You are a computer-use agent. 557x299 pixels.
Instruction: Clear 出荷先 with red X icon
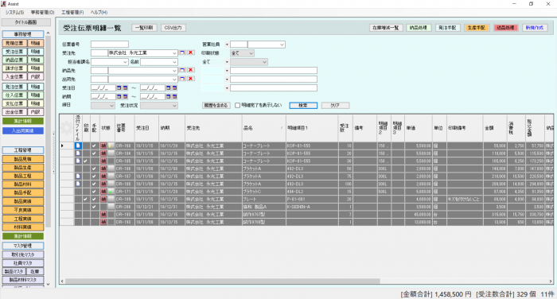[191, 79]
